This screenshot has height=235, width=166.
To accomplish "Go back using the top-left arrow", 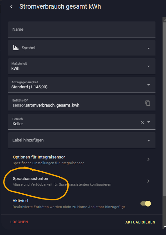I will (x=11, y=7).
